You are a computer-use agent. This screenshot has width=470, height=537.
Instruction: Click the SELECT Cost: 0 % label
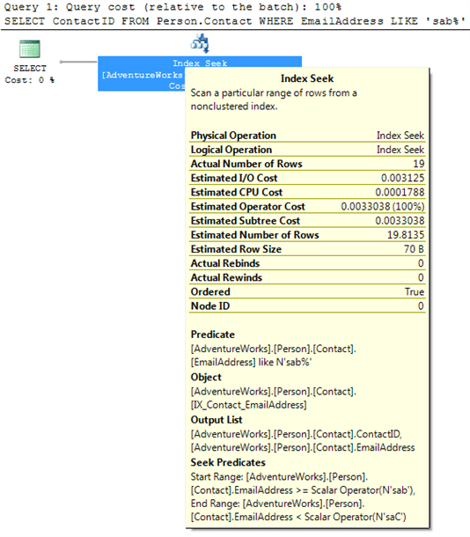[30, 74]
